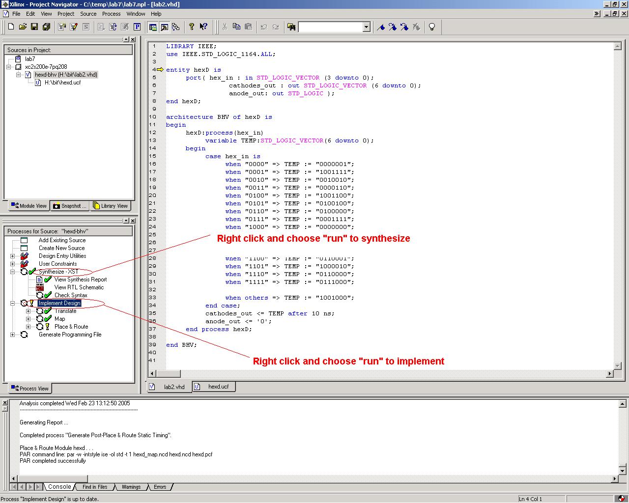Open the File menu
Screen dimensions: 629x503
tap(16, 14)
